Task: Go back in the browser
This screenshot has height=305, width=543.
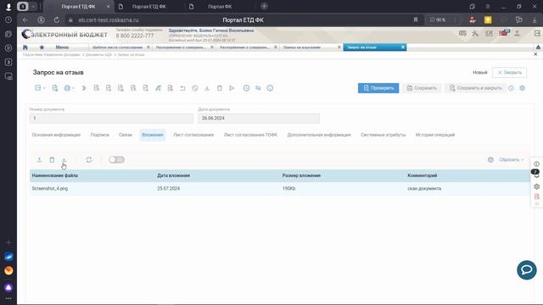Action: point(25,20)
